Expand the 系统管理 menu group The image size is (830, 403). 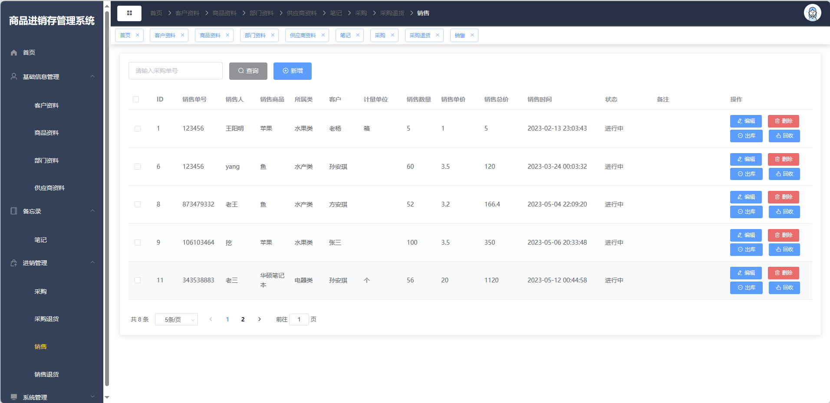[x=92, y=396]
